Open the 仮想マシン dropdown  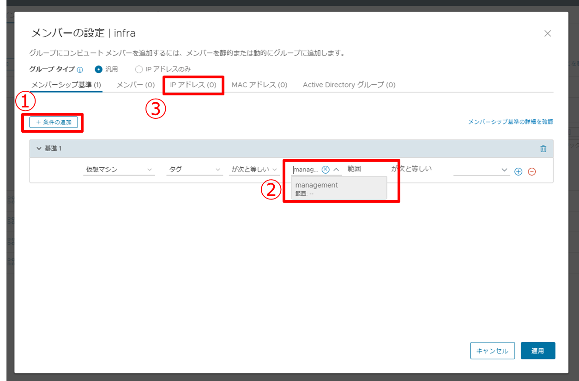pyautogui.click(x=119, y=170)
